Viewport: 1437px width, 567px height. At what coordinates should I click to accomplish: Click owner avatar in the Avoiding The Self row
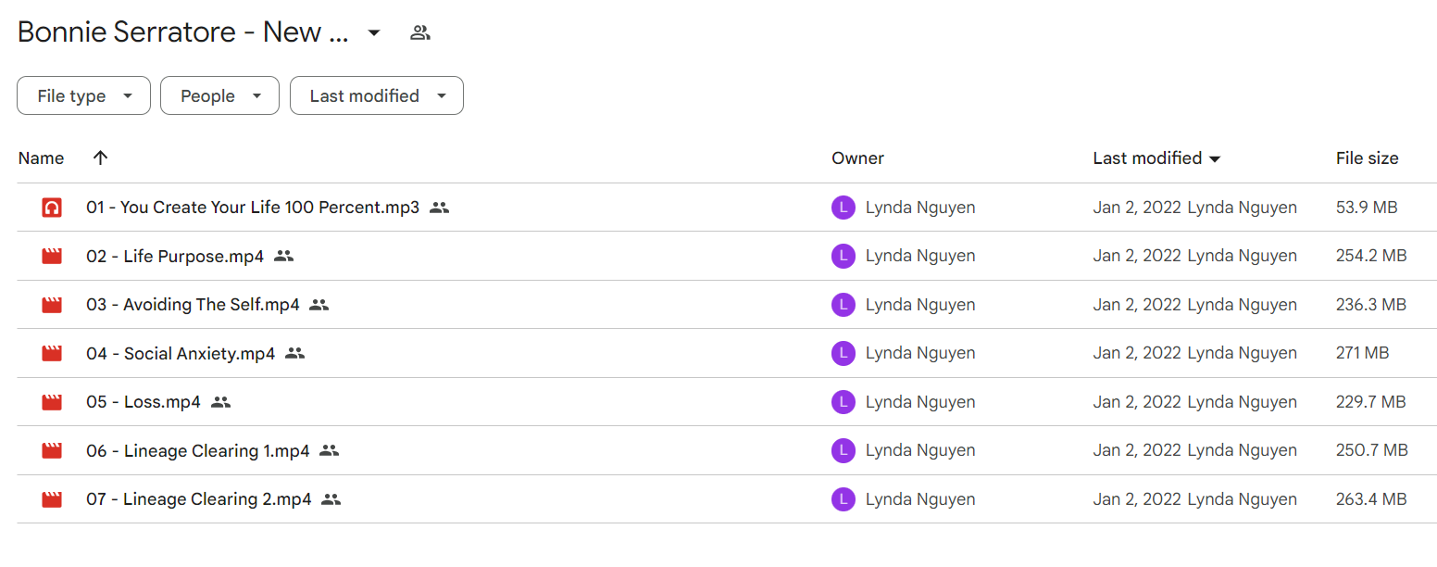click(x=843, y=305)
